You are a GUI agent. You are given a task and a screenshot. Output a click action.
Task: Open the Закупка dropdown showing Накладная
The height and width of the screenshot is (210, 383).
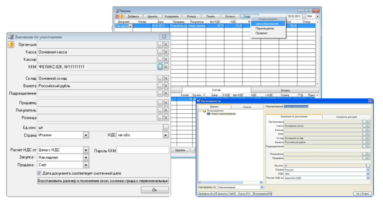[x=86, y=157]
